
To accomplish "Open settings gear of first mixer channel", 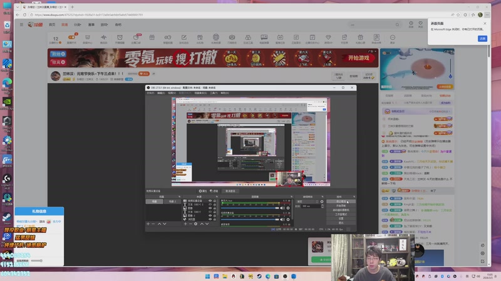I will 288,208.
